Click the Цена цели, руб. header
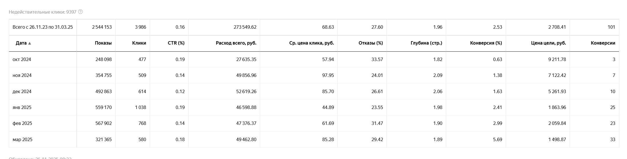This screenshot has width=627, height=159. point(548,43)
